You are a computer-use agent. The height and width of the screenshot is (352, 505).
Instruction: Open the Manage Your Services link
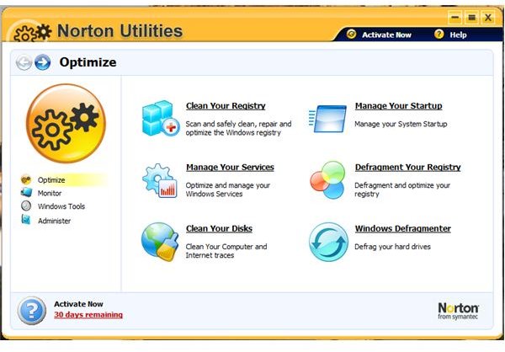(230, 167)
